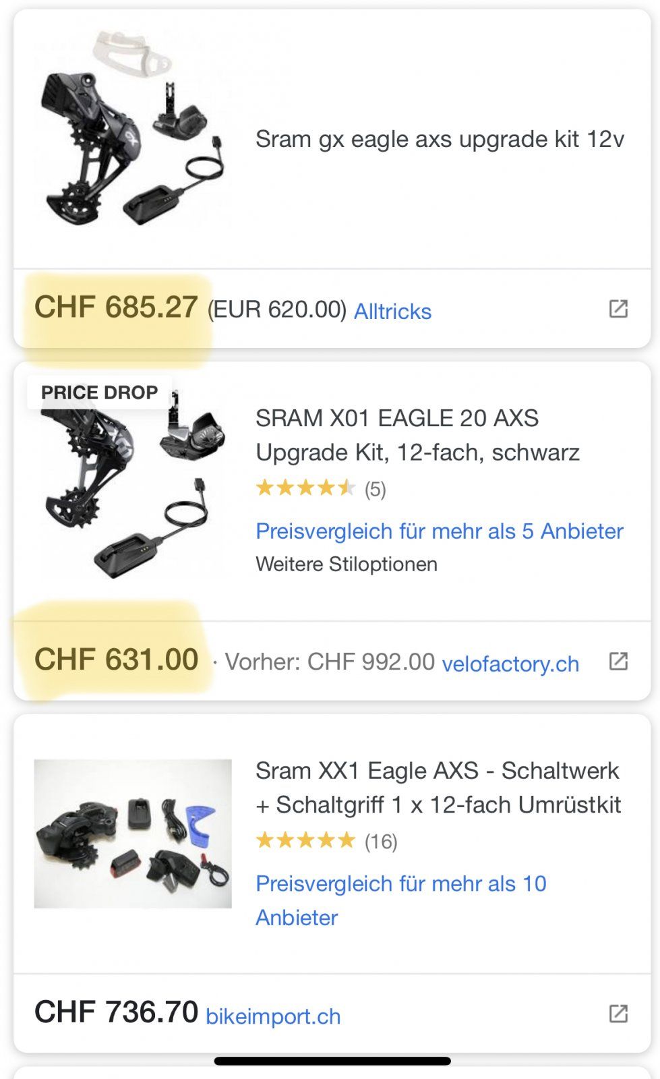Click the Alltricks seller link
Viewport: 660px width, 1079px height.
pos(392,311)
